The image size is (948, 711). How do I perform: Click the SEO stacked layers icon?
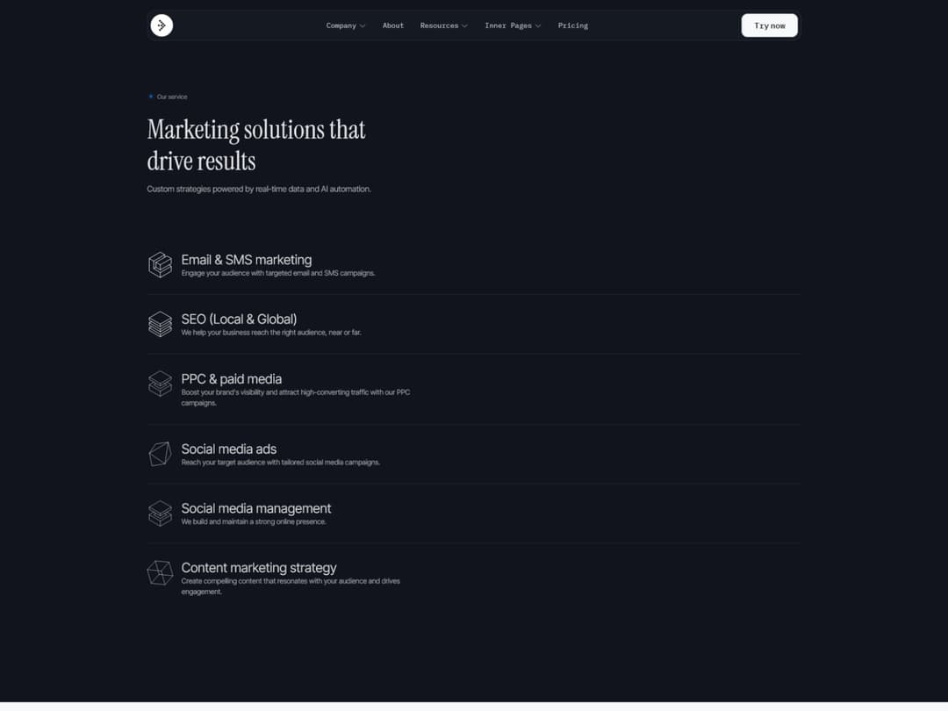tap(160, 324)
